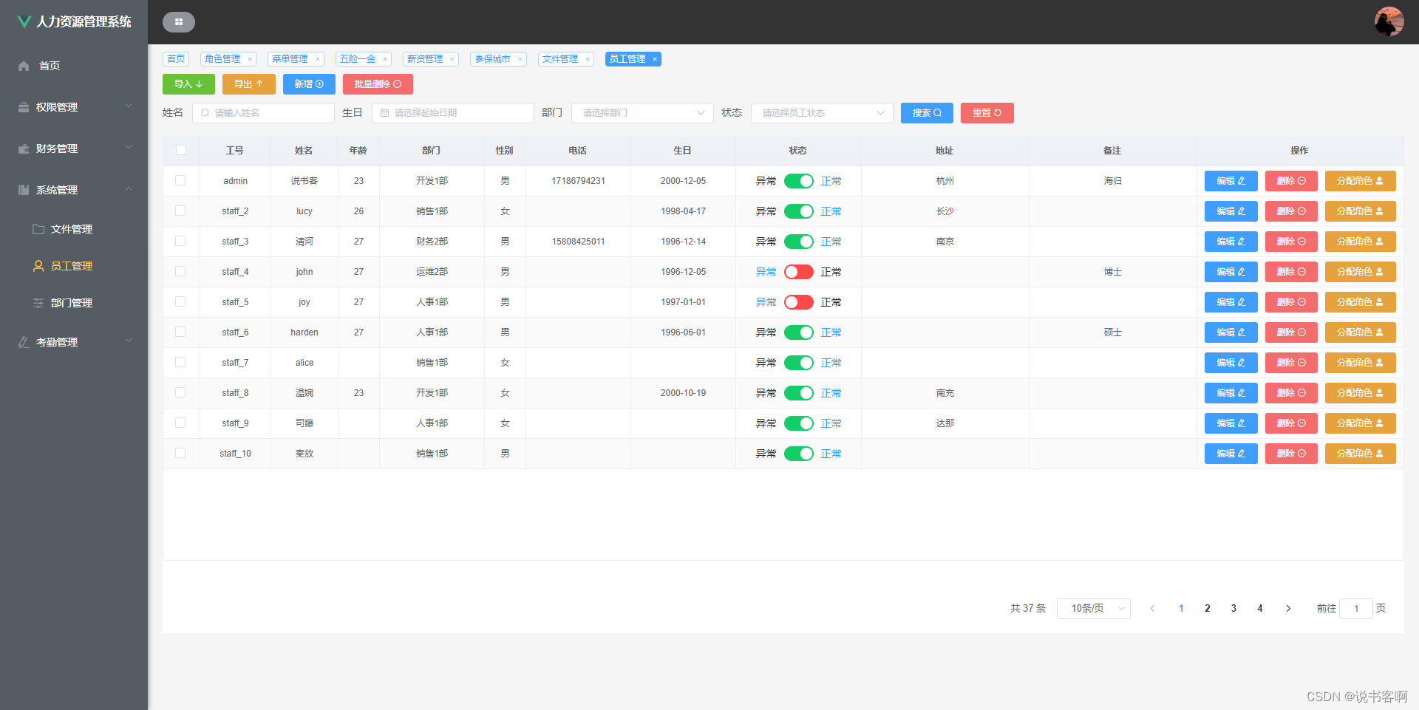The image size is (1419, 710).
Task: Close the 薪资管理 tab
Action: [452, 59]
